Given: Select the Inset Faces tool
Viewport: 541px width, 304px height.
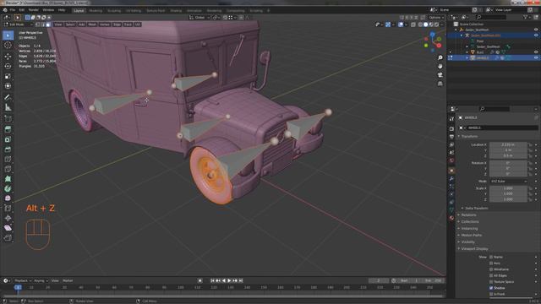Looking at the screenshot, I should click(x=8, y=139).
